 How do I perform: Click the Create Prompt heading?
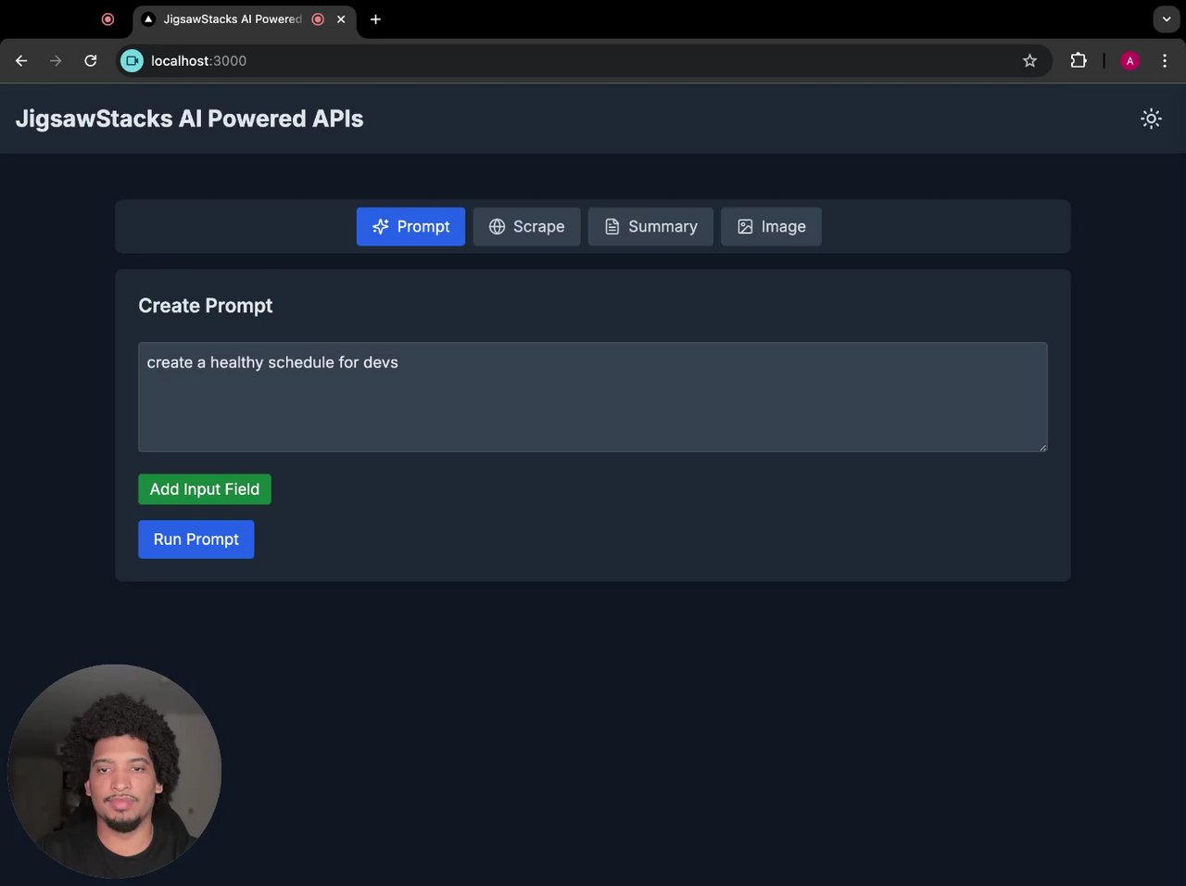coord(206,306)
